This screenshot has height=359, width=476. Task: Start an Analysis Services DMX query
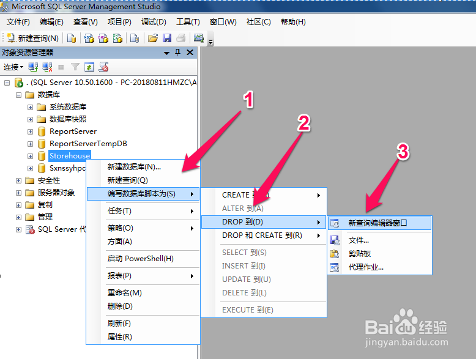[x=103, y=39]
